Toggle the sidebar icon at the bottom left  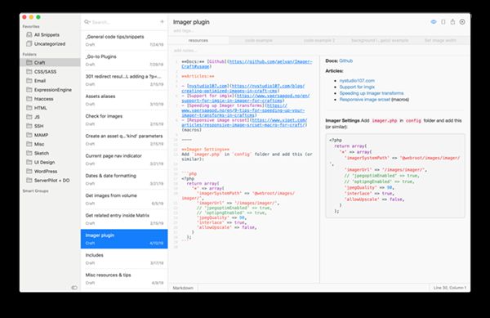(x=74, y=288)
